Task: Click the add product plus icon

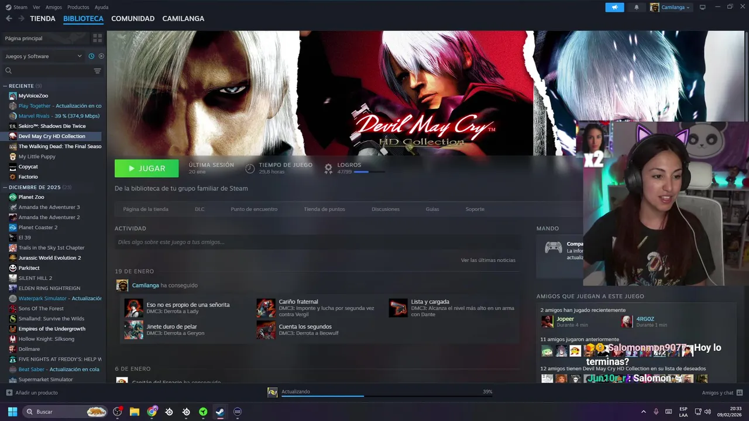Action: 9,392
